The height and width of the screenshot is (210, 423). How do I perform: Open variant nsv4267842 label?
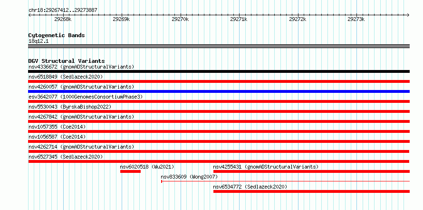[81, 117]
